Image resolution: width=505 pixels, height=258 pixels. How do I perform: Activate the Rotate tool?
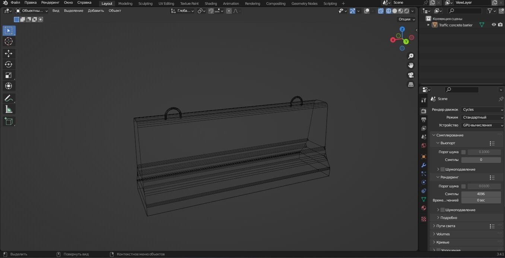click(x=9, y=64)
